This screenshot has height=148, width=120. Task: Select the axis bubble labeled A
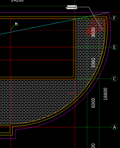(x=115, y=127)
